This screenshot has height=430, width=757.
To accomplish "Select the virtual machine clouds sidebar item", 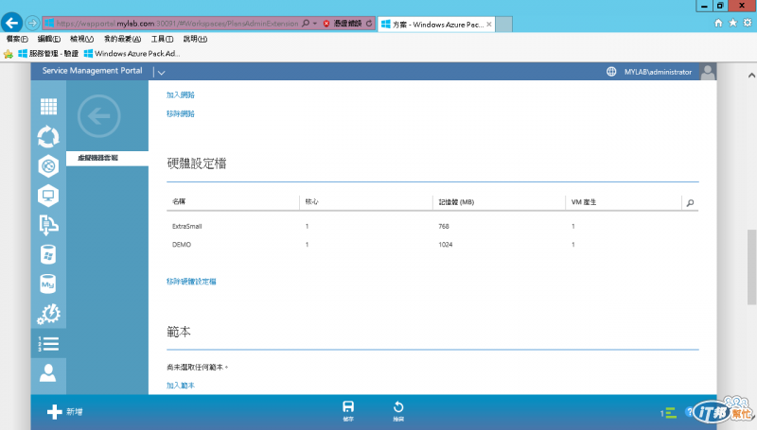I will pos(107,158).
